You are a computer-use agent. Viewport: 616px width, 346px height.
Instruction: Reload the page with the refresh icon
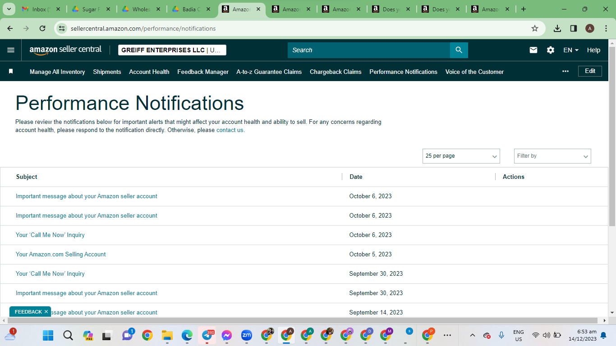click(x=42, y=28)
